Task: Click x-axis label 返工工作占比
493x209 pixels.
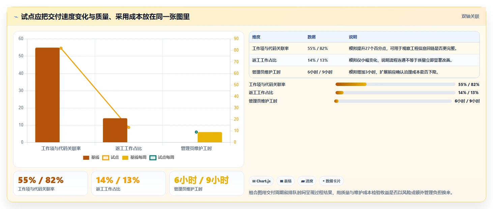Action: 128,148
